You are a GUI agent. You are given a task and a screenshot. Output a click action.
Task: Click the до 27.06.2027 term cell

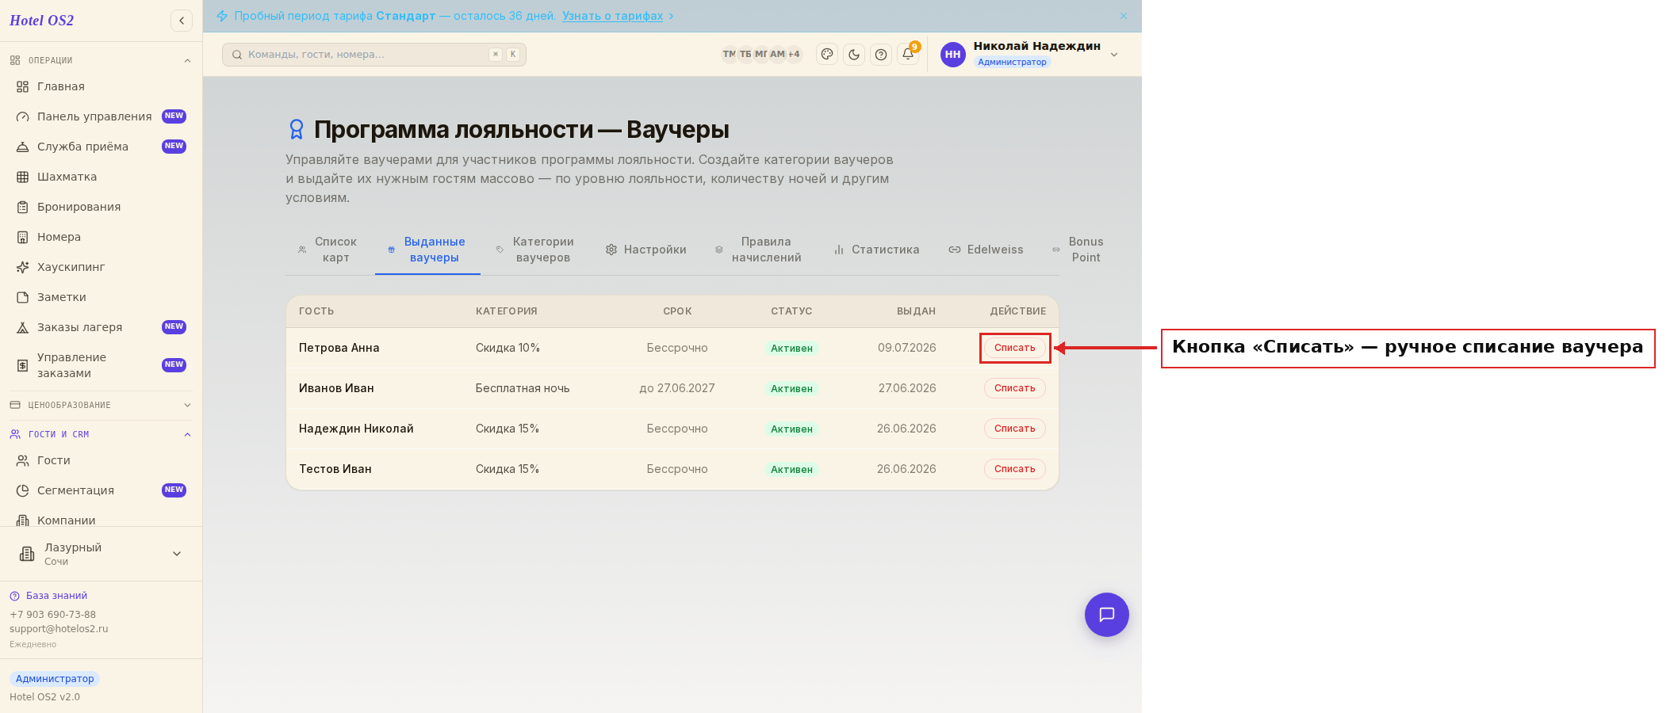(x=677, y=388)
